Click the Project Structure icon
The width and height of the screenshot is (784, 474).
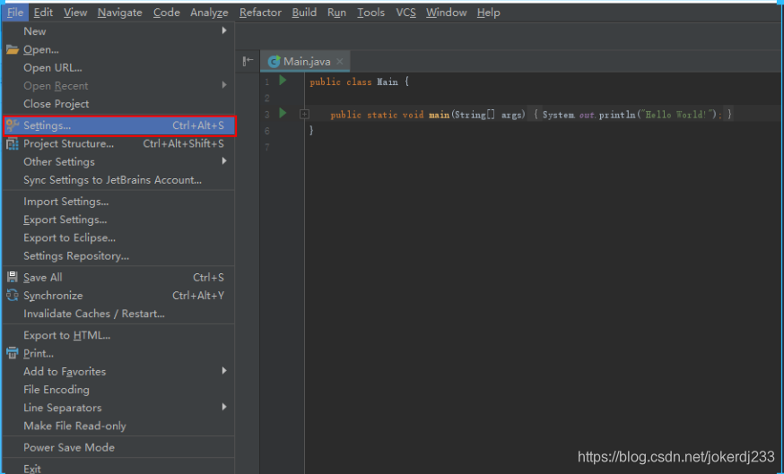coord(13,144)
